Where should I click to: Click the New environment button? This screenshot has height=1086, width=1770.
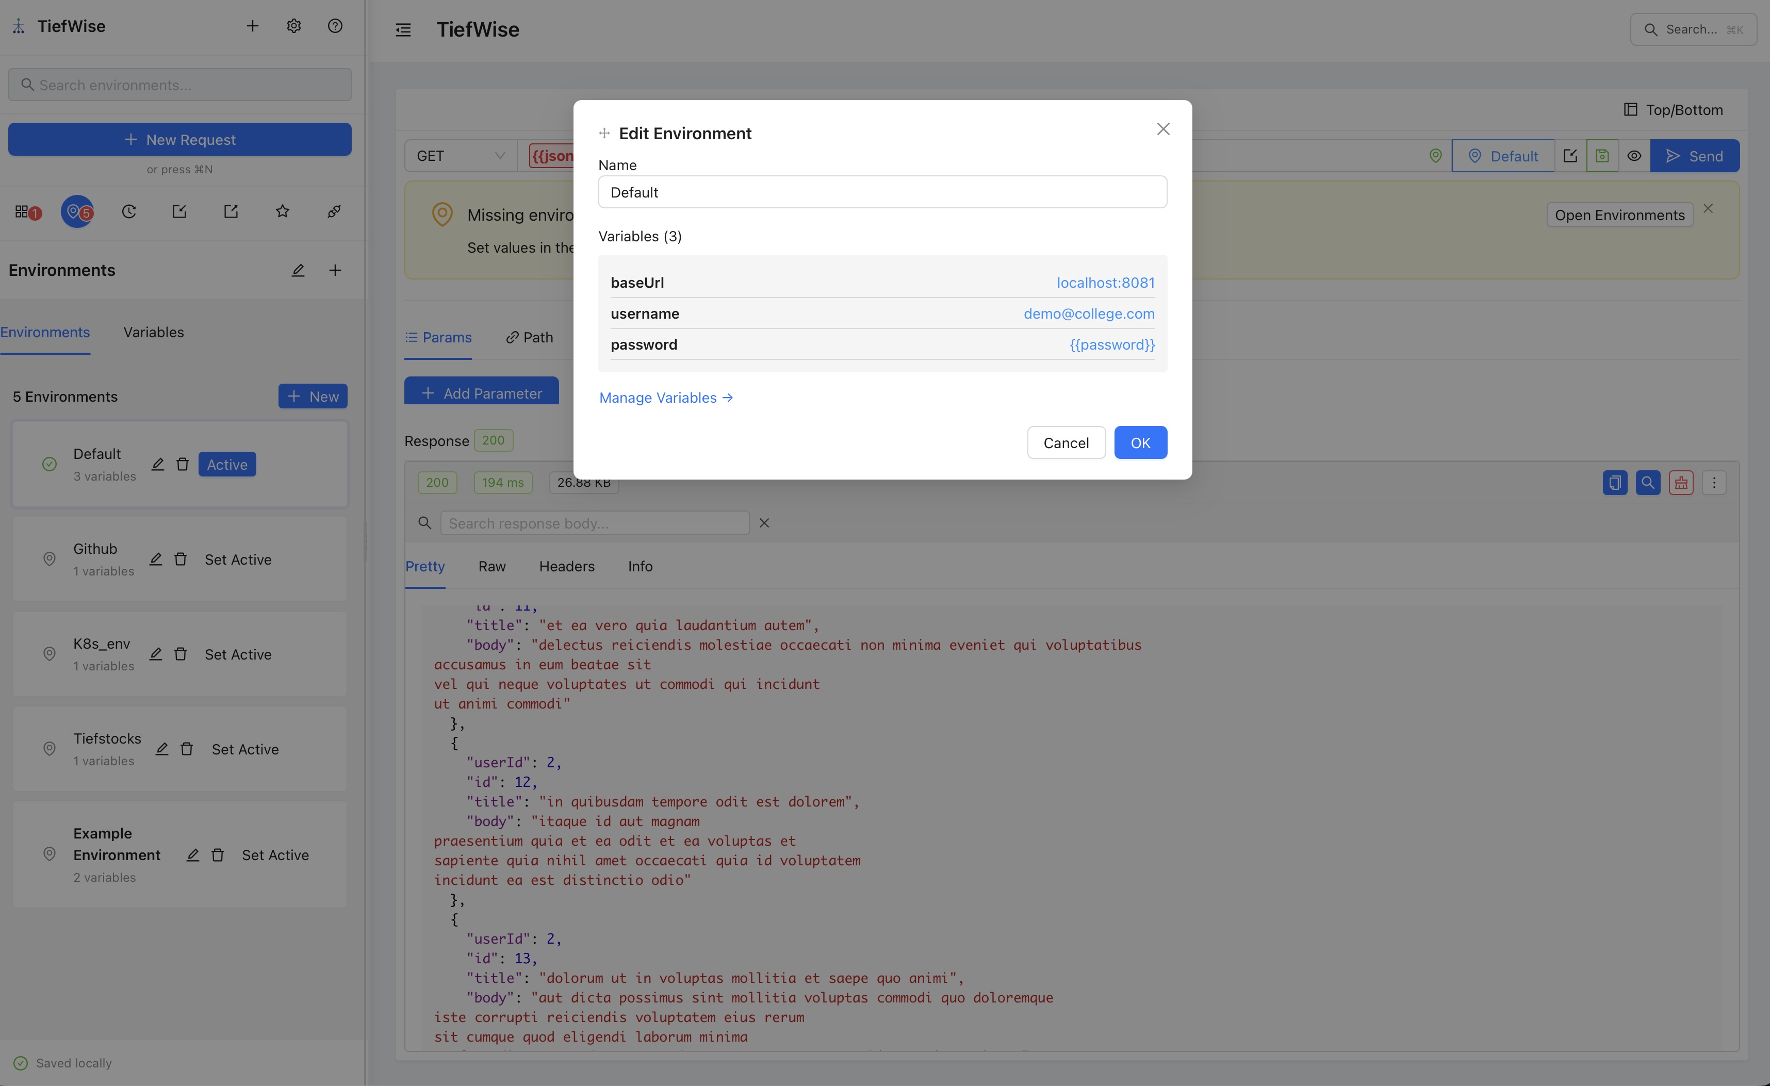pos(313,397)
